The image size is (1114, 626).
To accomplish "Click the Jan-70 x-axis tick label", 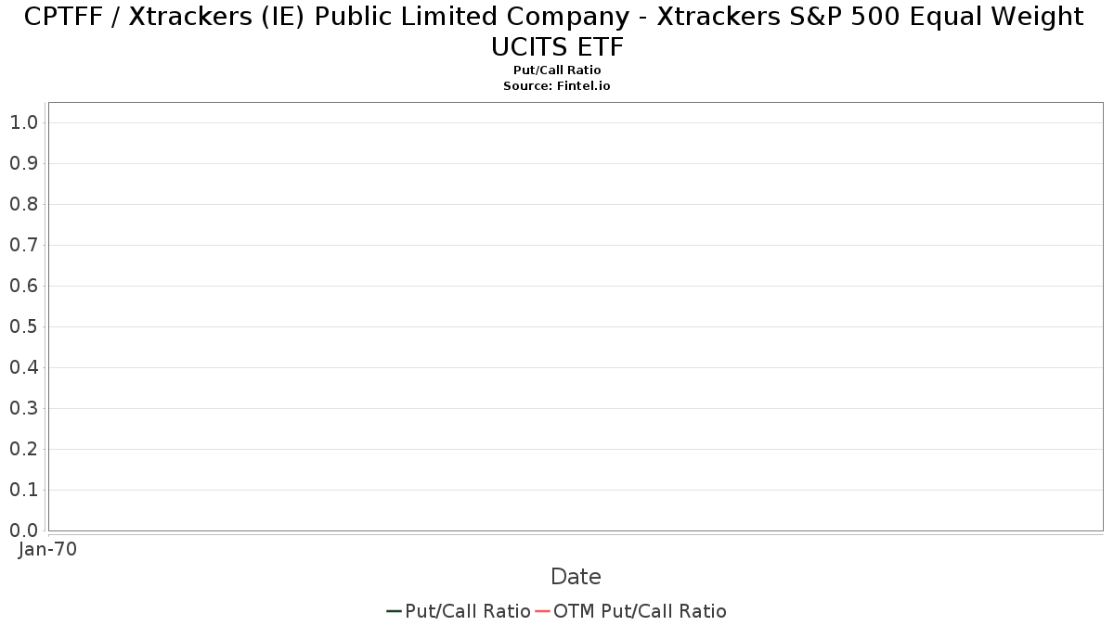I will point(47,549).
